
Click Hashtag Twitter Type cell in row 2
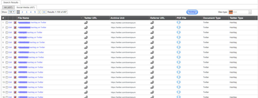coord(233,28)
